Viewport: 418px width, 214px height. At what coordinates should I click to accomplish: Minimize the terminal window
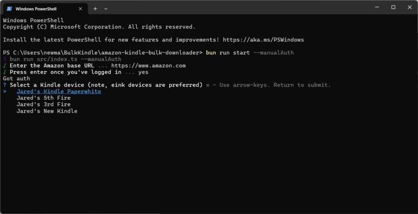[374, 7]
